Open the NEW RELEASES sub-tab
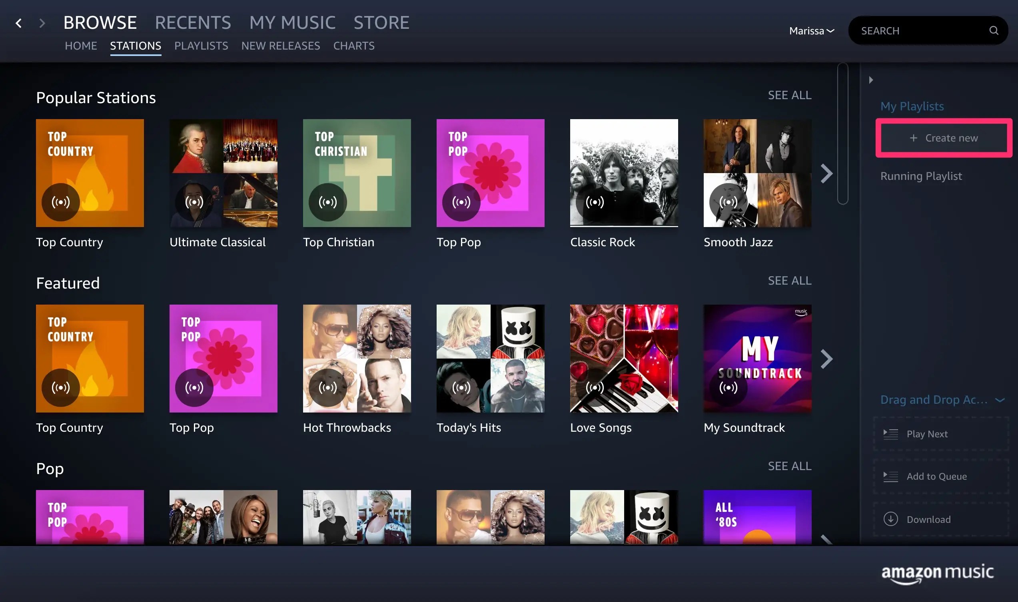 click(x=280, y=46)
